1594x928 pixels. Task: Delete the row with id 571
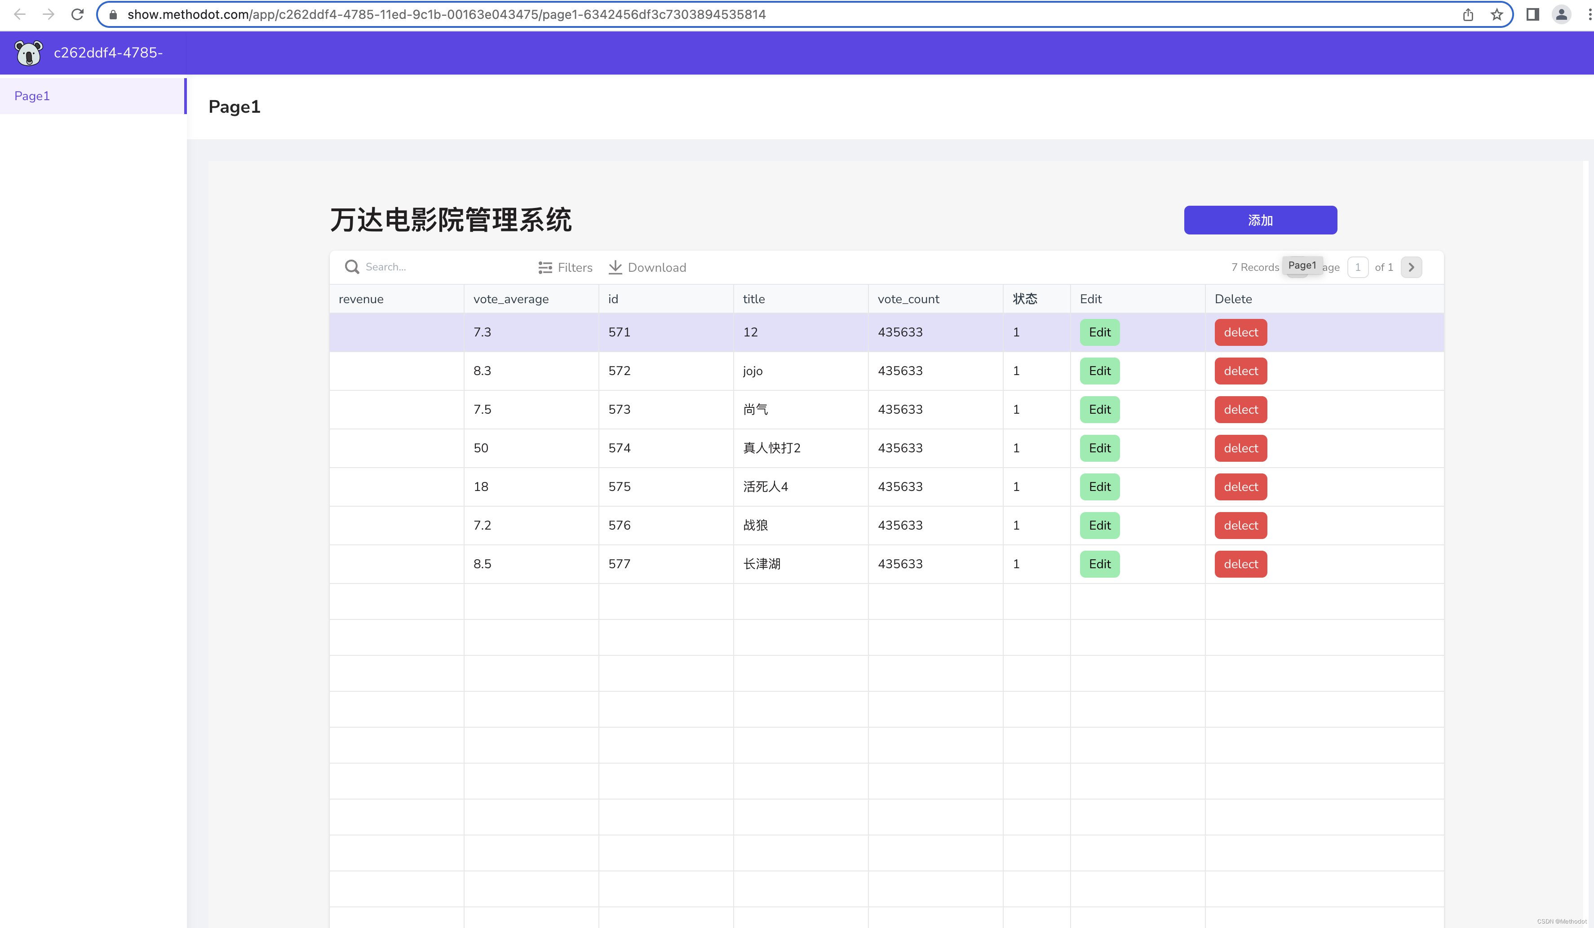(x=1240, y=332)
